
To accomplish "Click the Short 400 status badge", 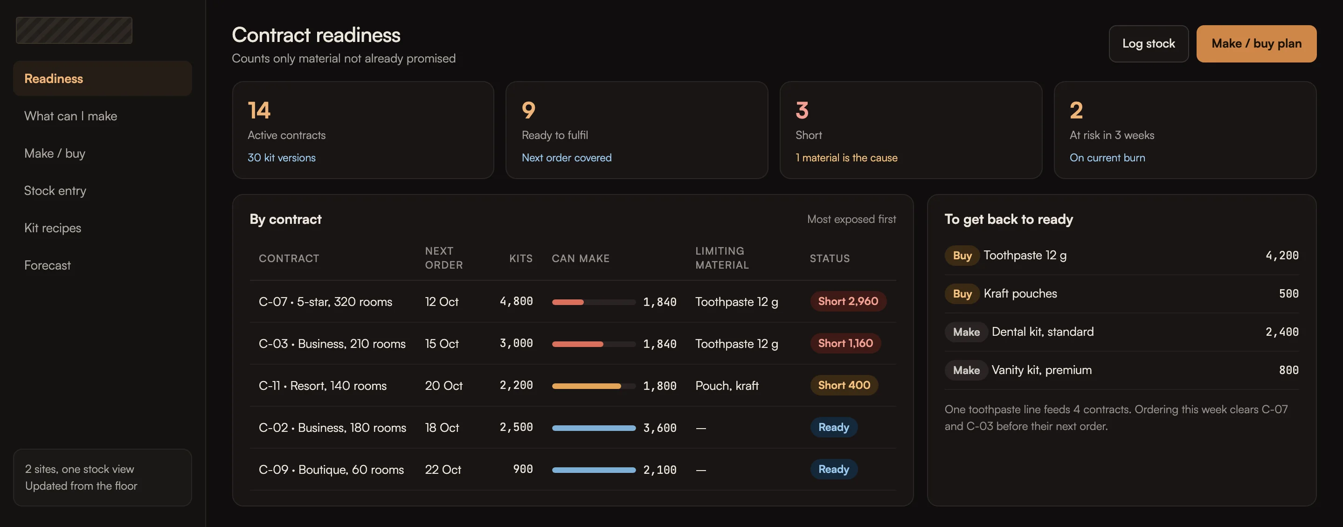I will (x=844, y=385).
